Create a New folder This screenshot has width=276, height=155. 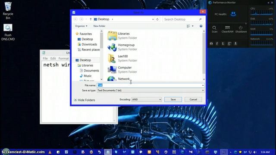coord(99,26)
